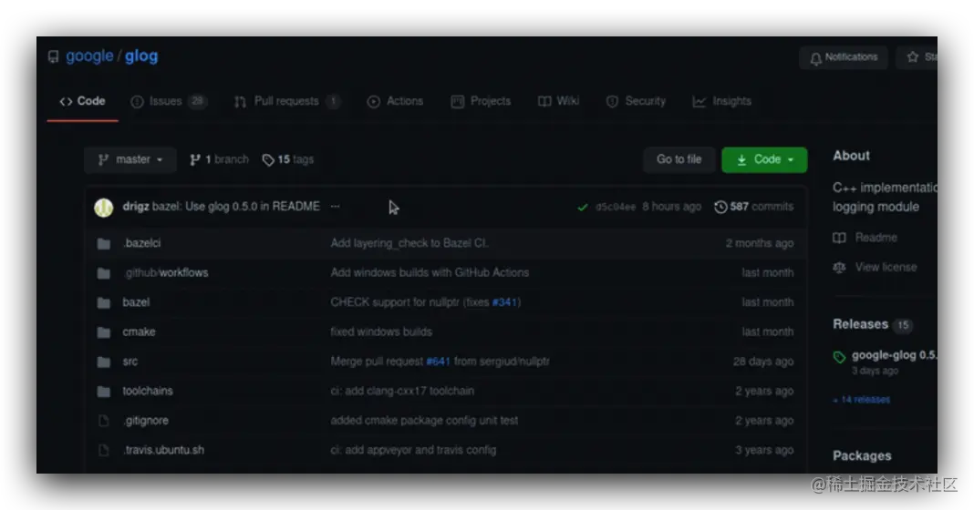Expand the master branch dropdown
Screen dimensions: 974x510
(130, 159)
